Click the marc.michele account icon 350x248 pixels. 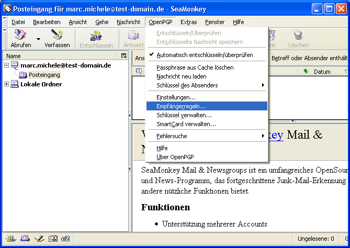pyautogui.click(x=15, y=65)
